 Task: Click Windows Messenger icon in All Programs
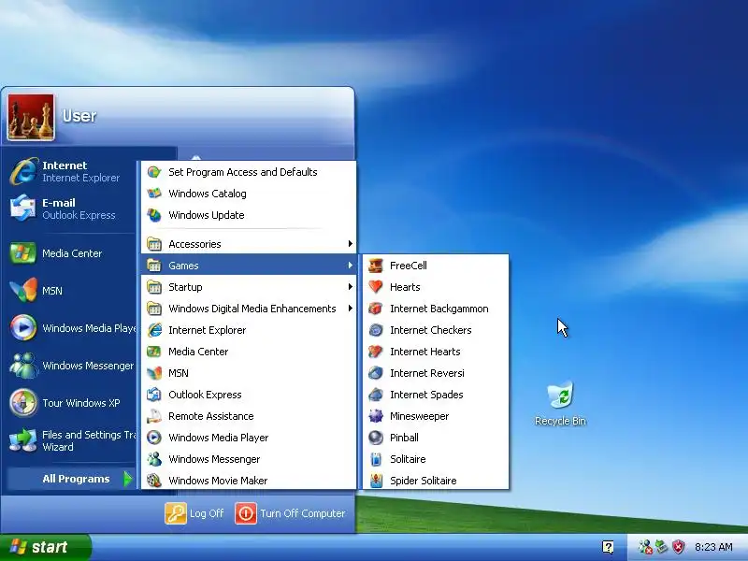coord(154,459)
